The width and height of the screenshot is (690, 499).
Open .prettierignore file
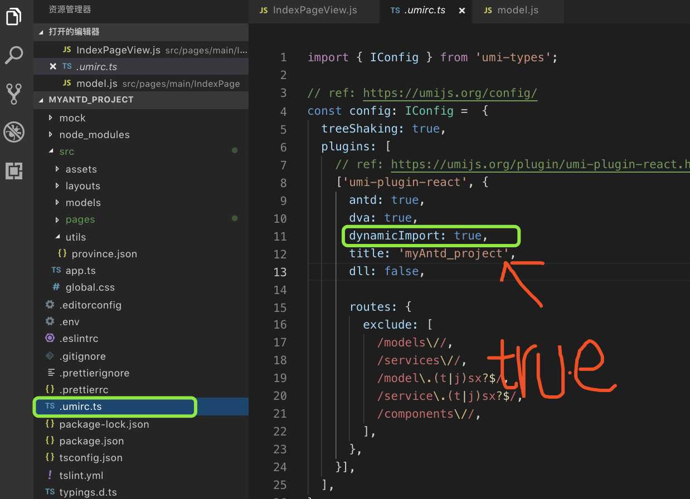[x=94, y=373]
